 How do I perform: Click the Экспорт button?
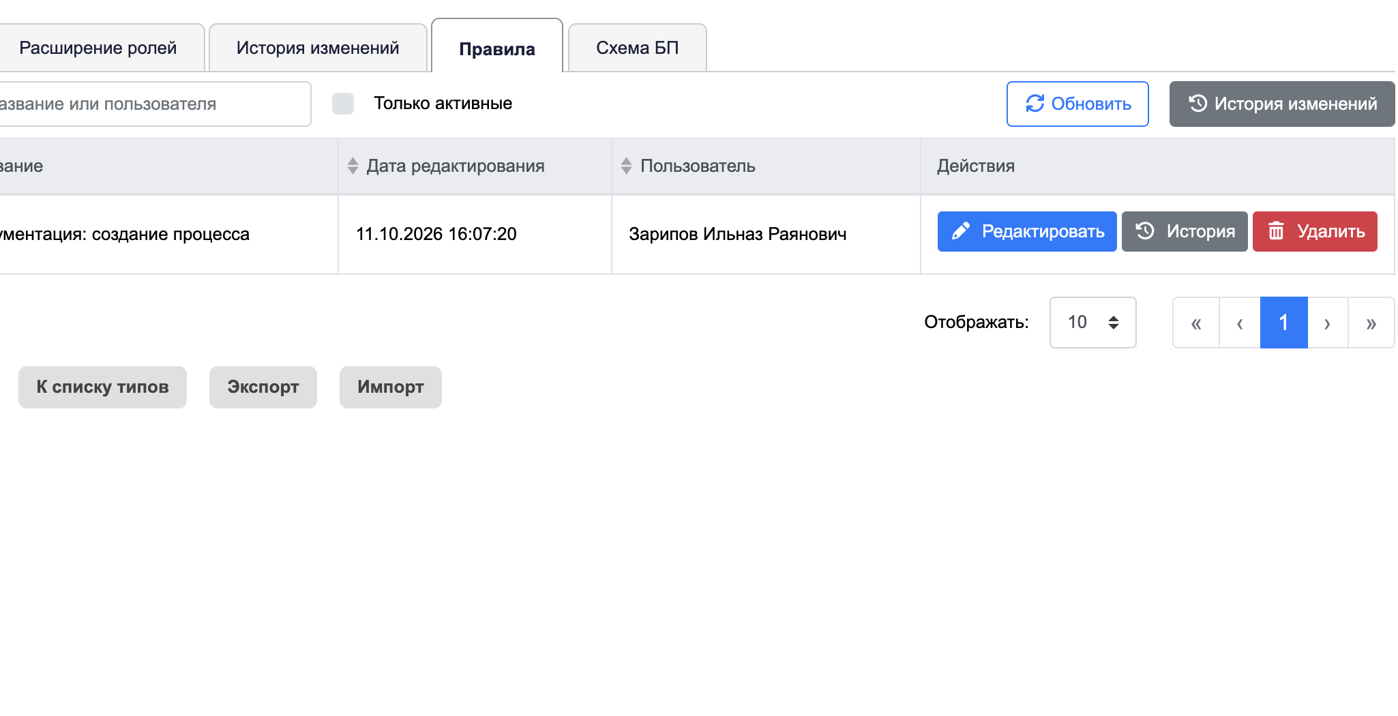coord(263,387)
